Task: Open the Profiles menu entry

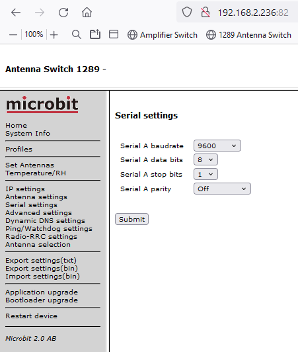Action: point(19,150)
